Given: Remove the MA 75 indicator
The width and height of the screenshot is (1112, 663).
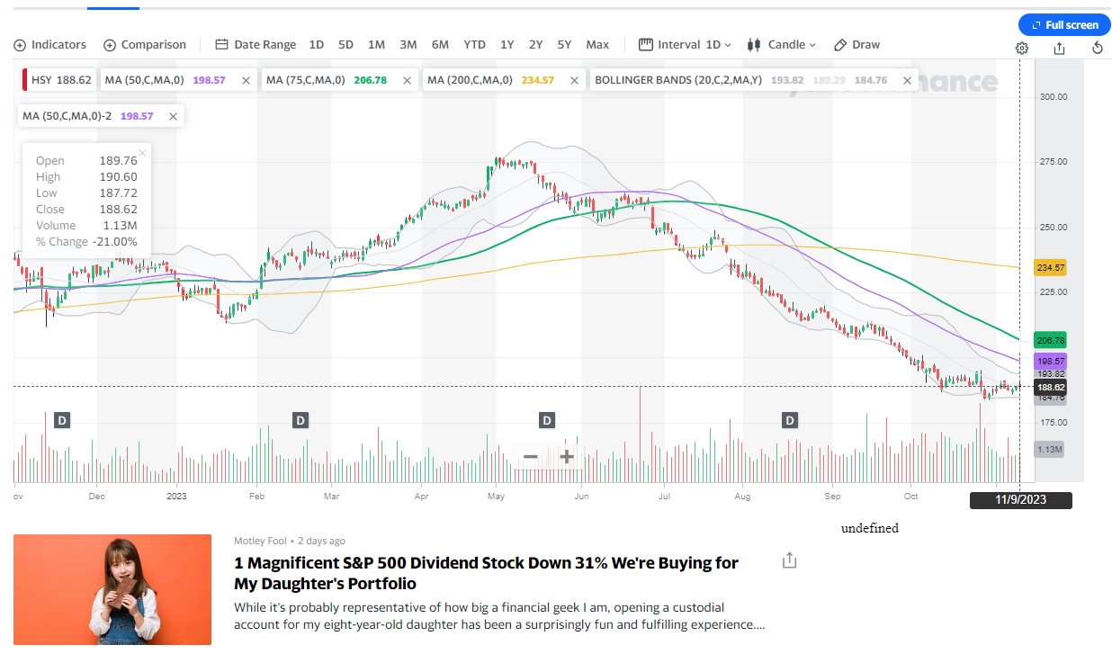Looking at the screenshot, I should [407, 80].
